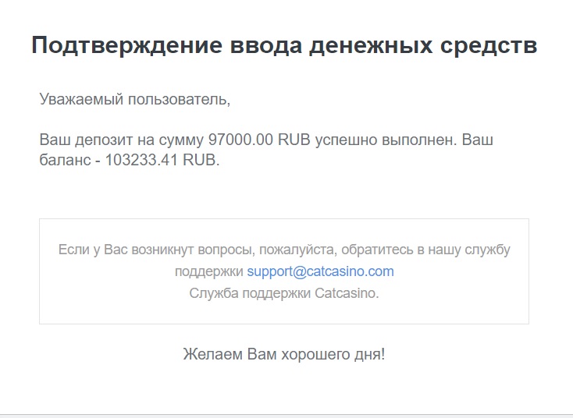The image size is (573, 418).
Task: Click the word денежных in the heading
Action: pos(371,46)
